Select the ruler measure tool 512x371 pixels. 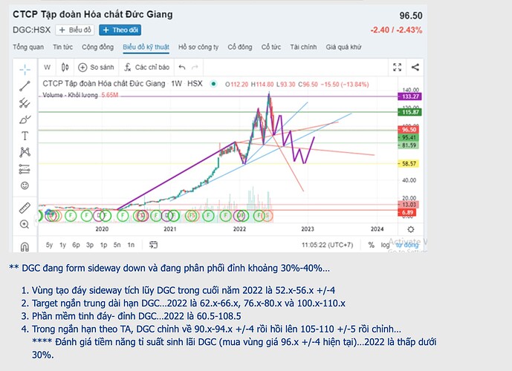[25, 208]
